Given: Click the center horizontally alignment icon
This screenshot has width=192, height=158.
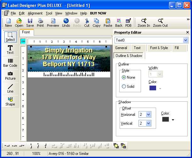Looking at the screenshot, I should pyautogui.click(x=14, y=146).
